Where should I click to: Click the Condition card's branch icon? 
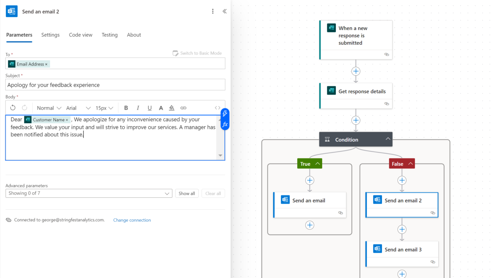point(327,139)
